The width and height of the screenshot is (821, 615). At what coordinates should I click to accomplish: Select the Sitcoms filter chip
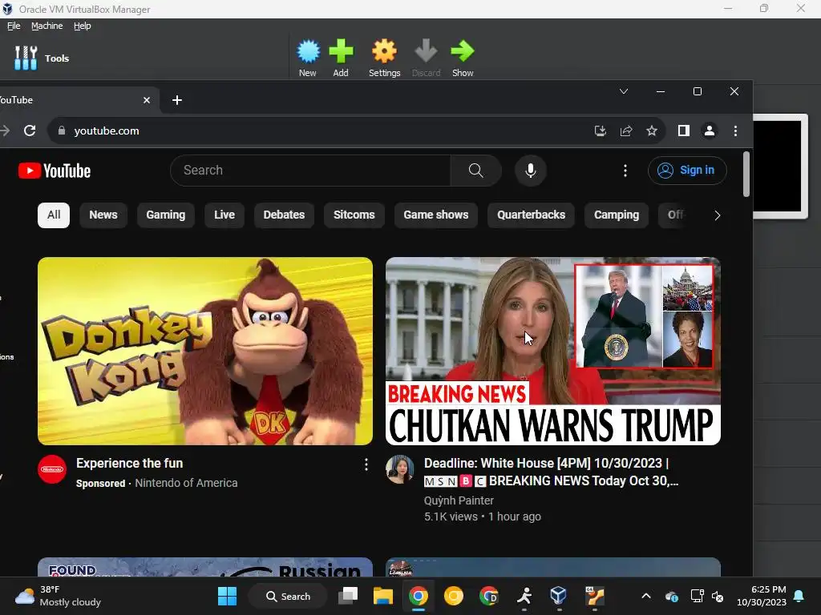click(354, 215)
